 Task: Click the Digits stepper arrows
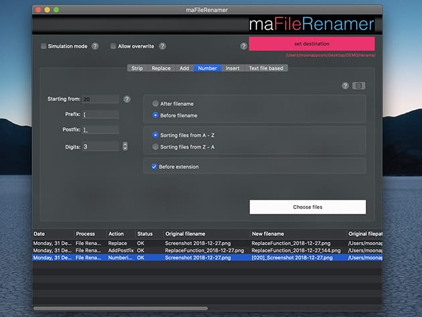point(125,146)
